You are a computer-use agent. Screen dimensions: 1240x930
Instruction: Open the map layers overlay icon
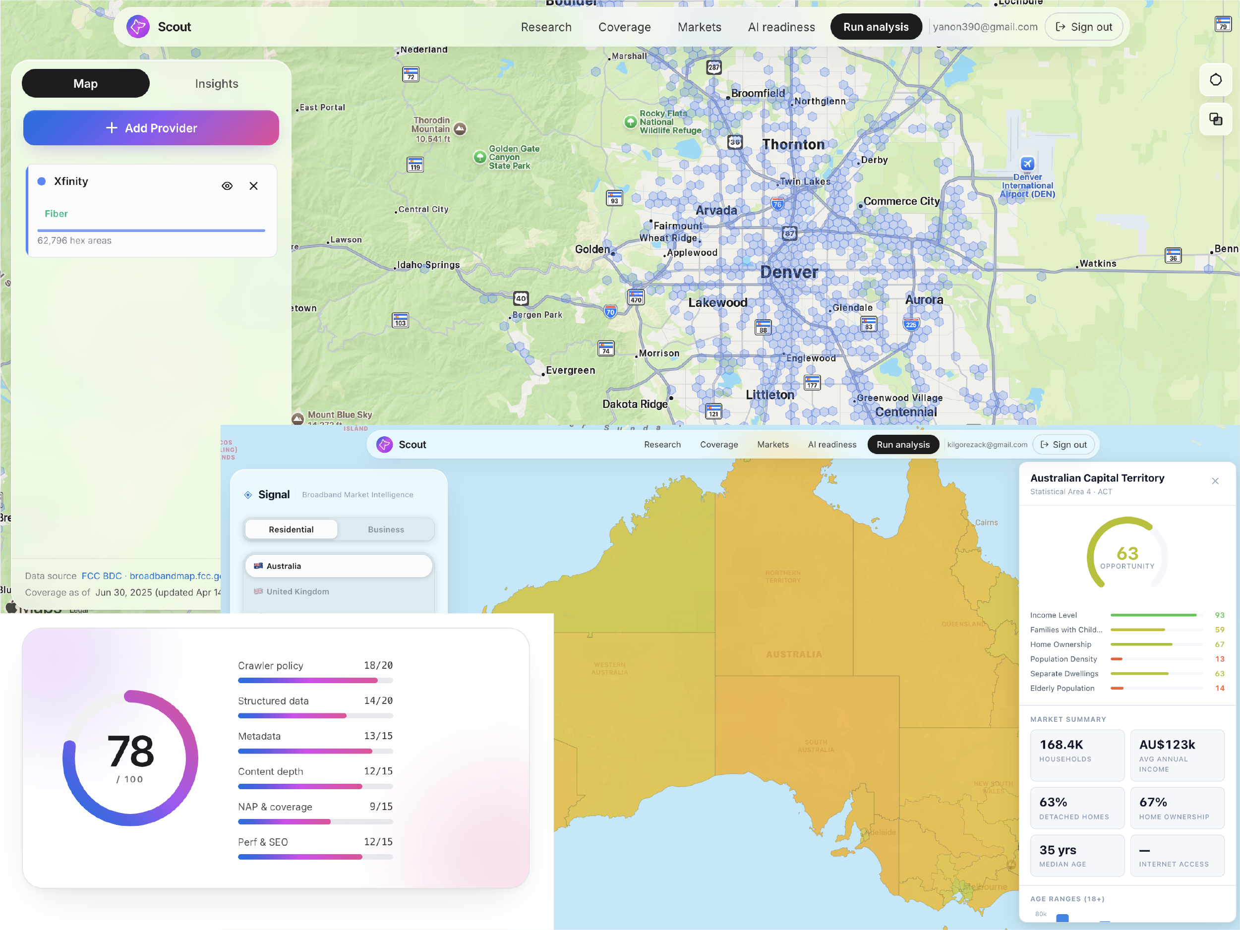1215,119
